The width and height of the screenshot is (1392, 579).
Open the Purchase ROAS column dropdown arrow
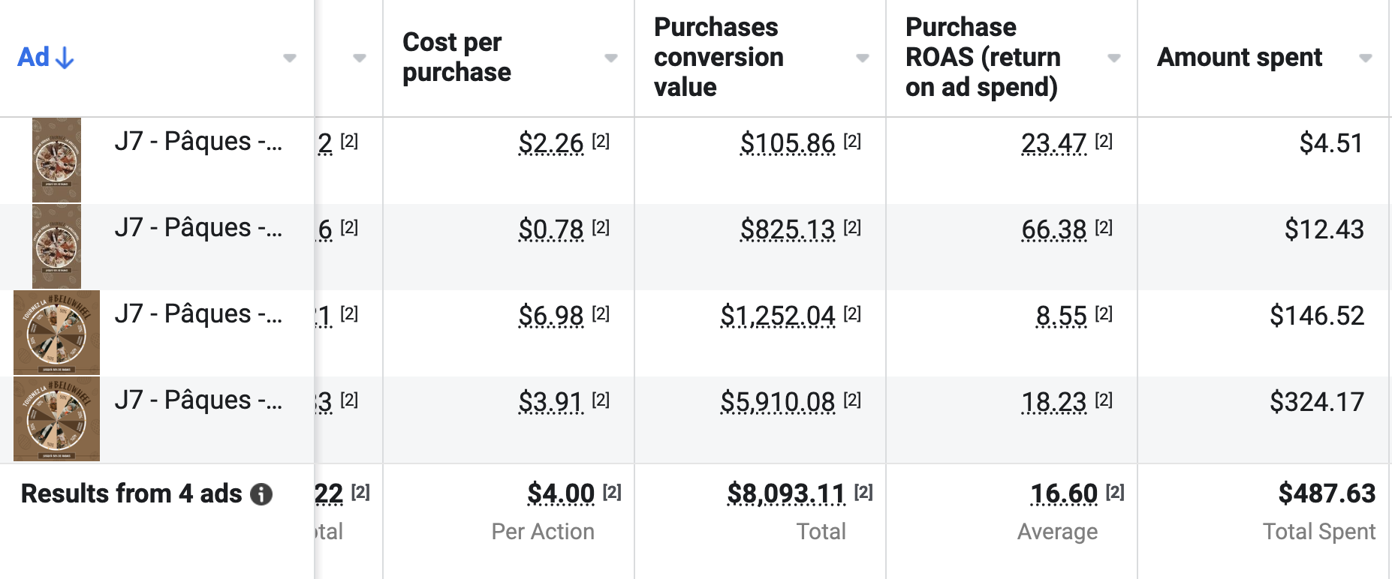tap(1114, 58)
